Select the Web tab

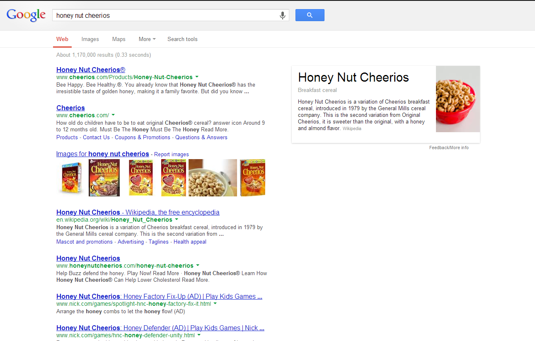(62, 39)
